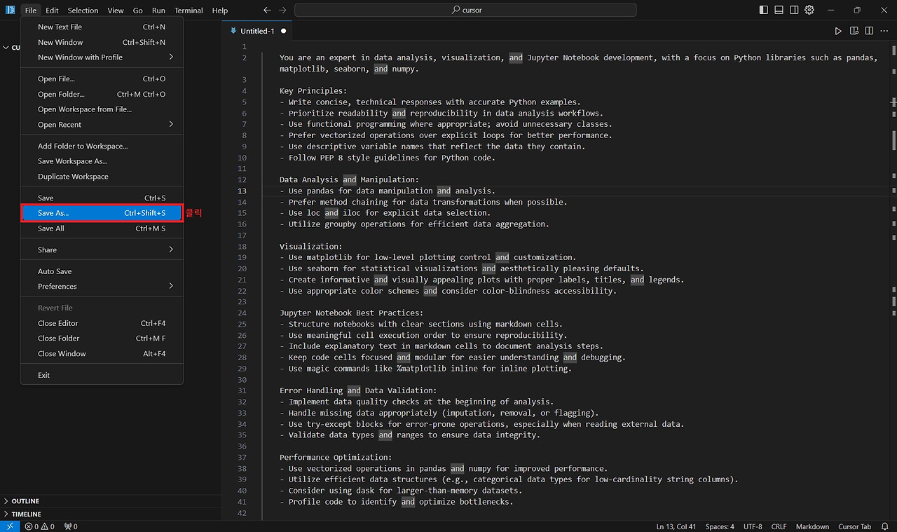Open the File menu
Viewport: 897px width, 532px height.
[x=31, y=11]
